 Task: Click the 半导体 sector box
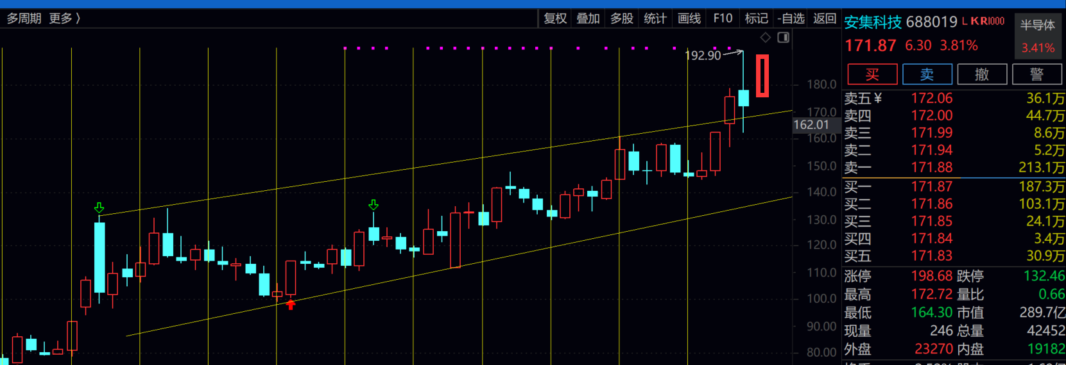[1037, 35]
